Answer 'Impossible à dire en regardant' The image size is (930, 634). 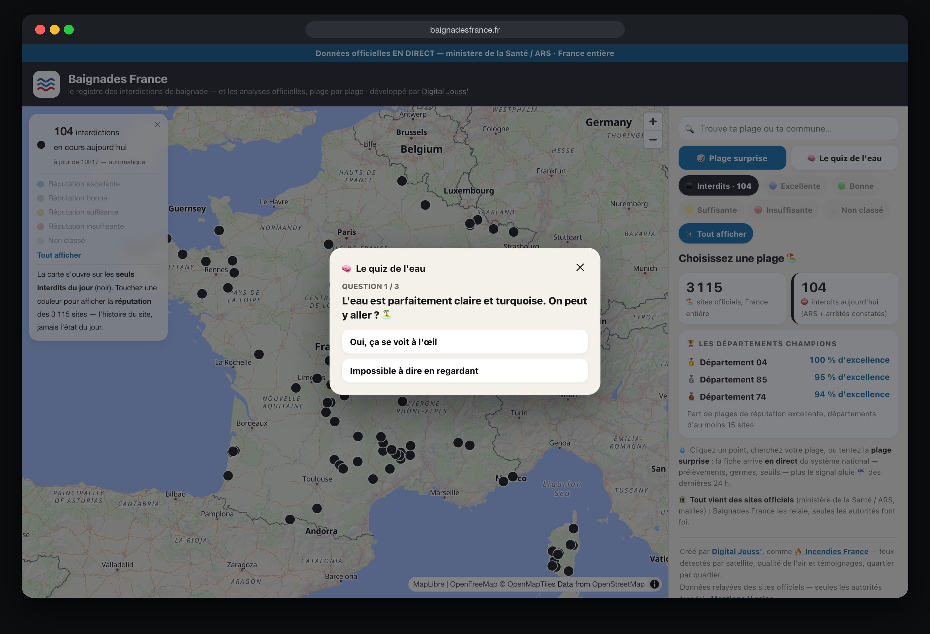click(465, 371)
